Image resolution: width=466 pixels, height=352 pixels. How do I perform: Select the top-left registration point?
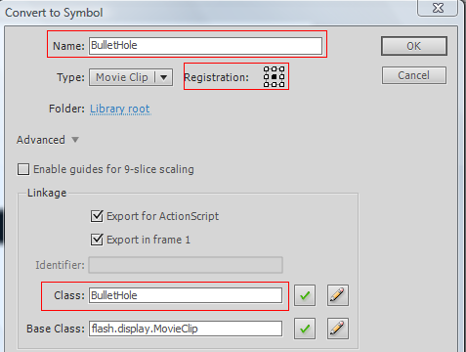[x=266, y=69]
